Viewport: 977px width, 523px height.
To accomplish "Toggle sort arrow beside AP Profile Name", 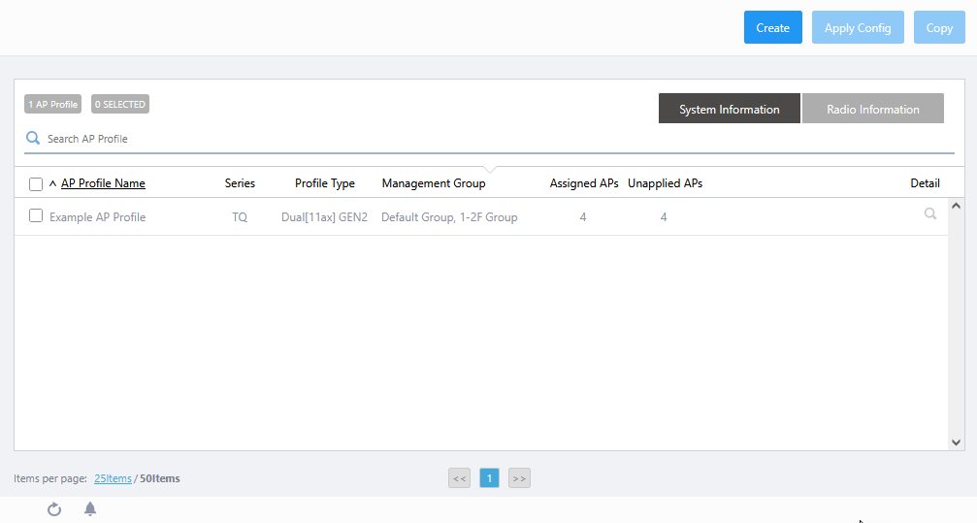I will pos(52,183).
